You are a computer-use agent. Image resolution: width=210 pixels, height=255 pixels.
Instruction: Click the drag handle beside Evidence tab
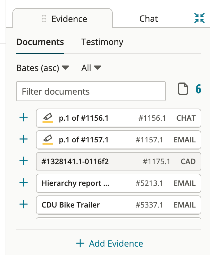[44, 19]
